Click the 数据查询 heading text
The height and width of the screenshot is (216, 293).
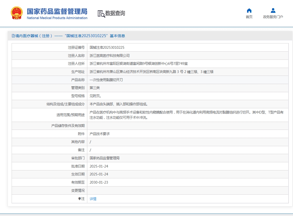coord(115,13)
